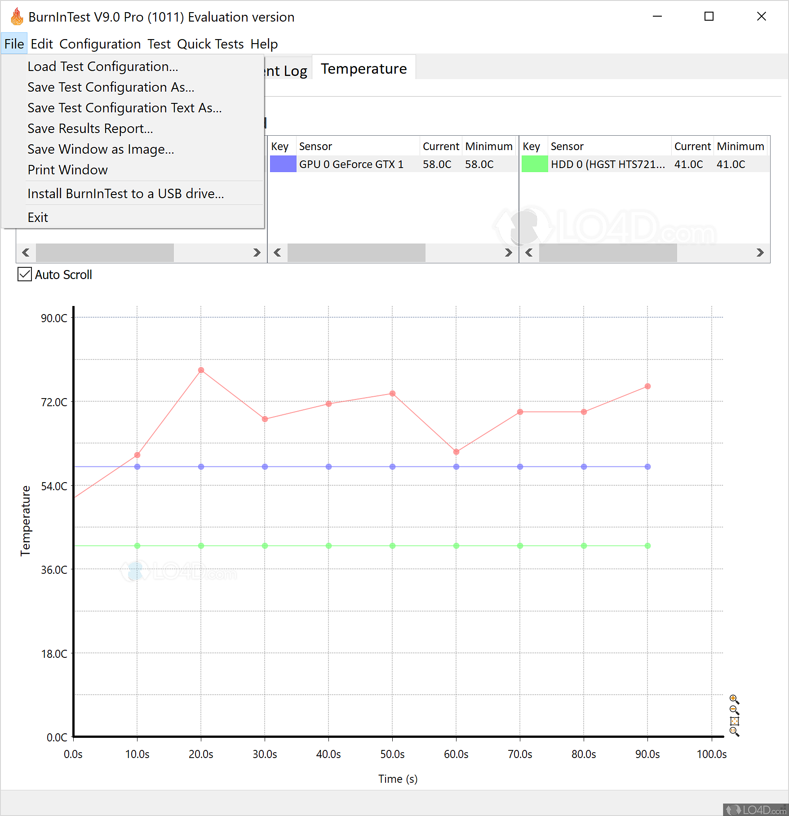Open the Quick Tests menu

(x=210, y=44)
